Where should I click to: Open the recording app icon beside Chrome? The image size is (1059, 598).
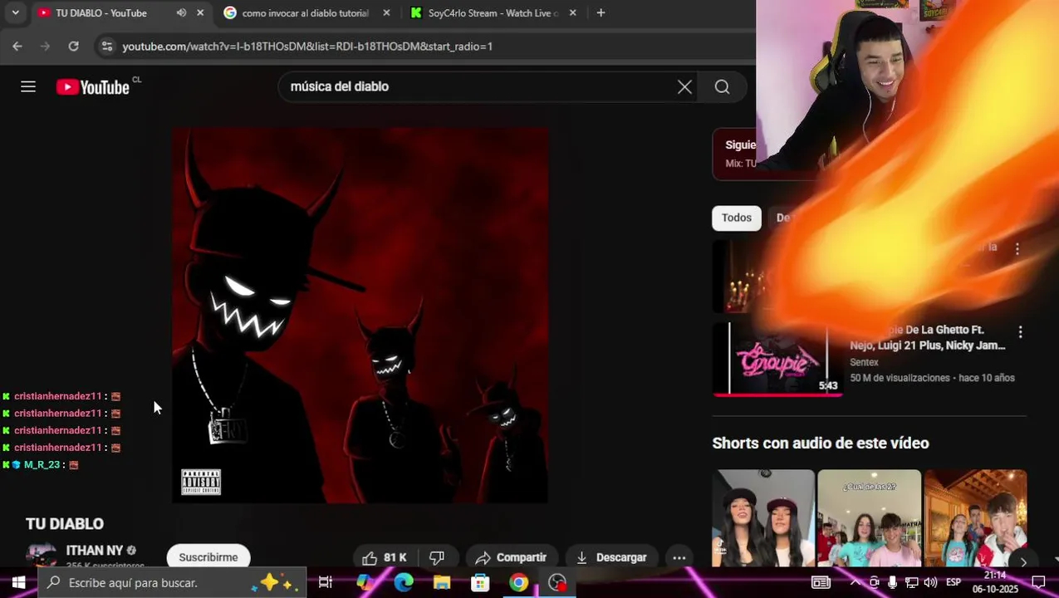557,582
